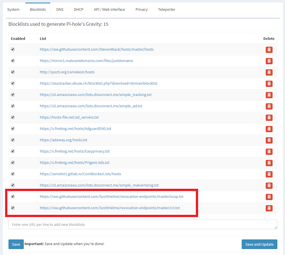Remove the CoinBlockerLists hosts entry
Viewport: 285px width, 255px height.
(269, 174)
